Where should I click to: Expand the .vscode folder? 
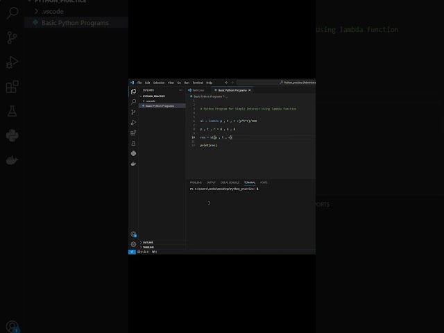[162, 101]
